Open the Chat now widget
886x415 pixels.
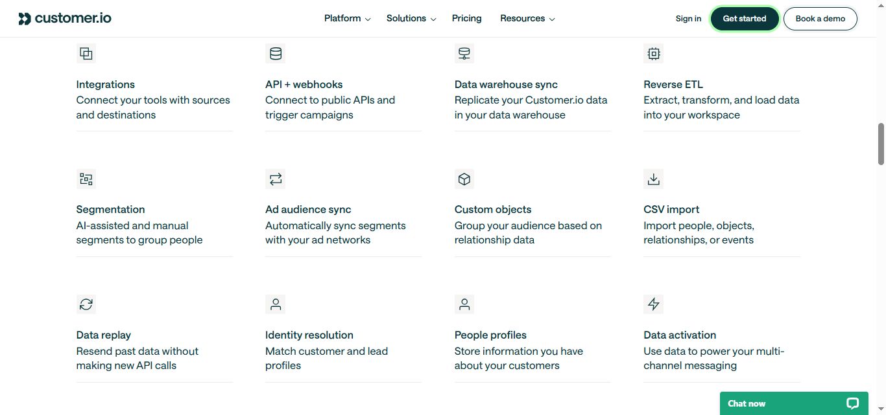tap(793, 403)
